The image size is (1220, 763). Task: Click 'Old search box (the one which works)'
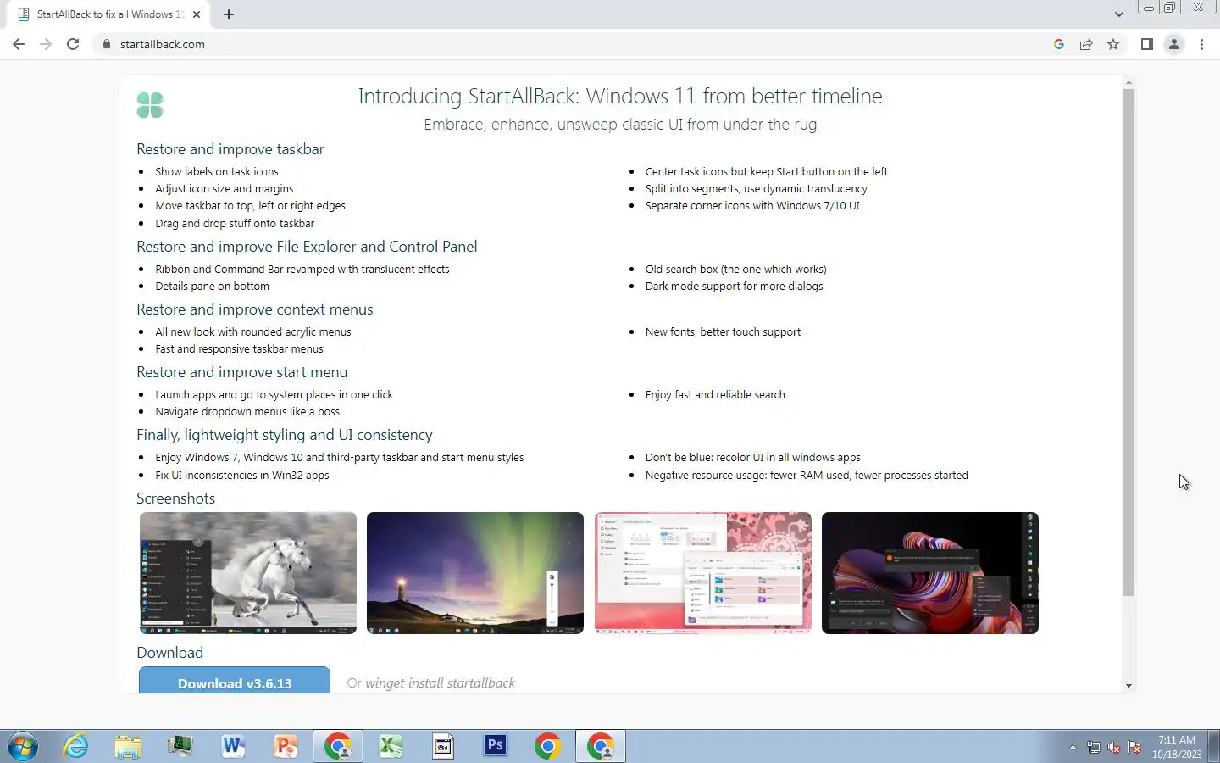pos(736,269)
